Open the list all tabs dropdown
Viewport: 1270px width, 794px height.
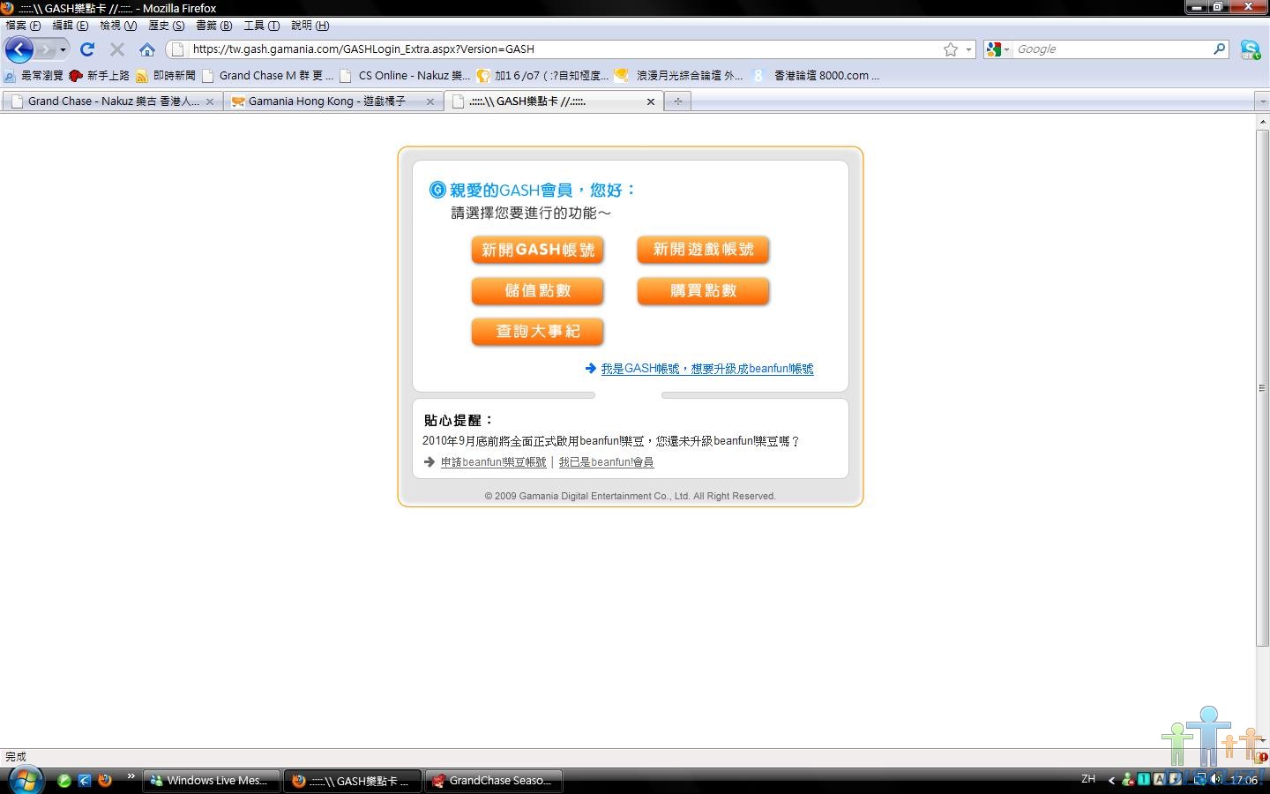tap(1262, 101)
